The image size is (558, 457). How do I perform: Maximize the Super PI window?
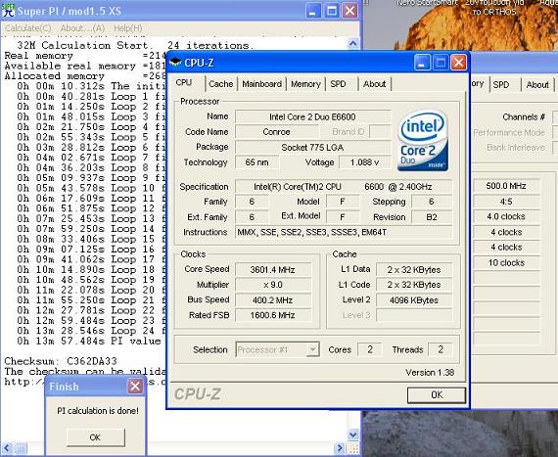(331, 11)
